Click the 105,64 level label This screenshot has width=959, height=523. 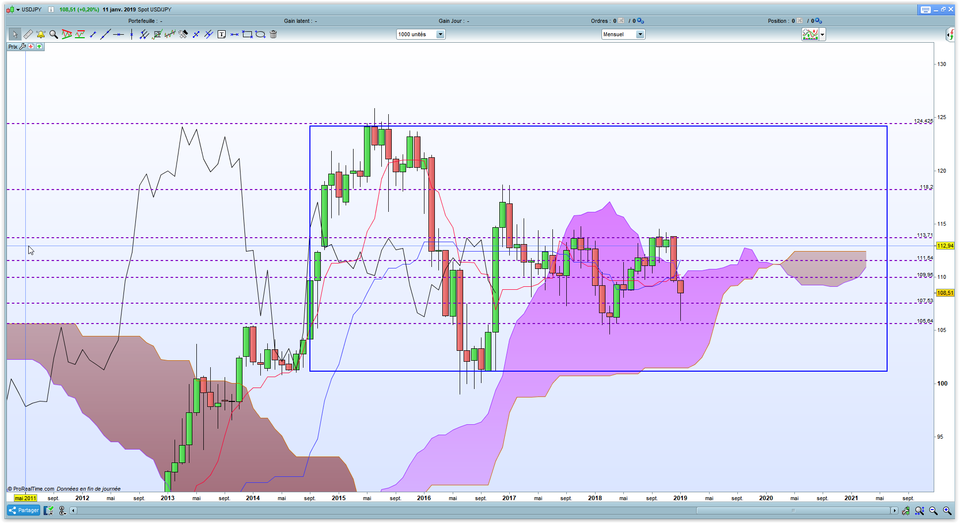[x=925, y=321]
